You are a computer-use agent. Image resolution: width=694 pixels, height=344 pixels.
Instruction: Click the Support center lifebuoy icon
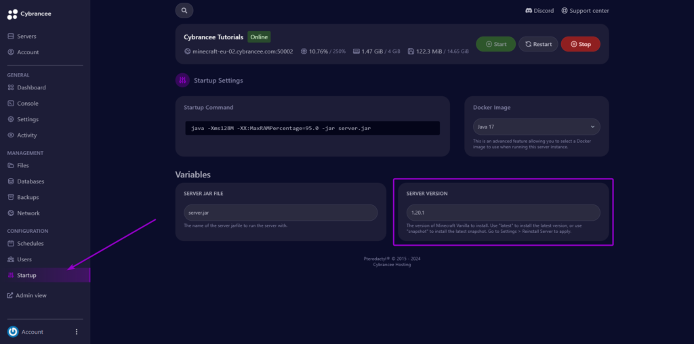coord(565,11)
